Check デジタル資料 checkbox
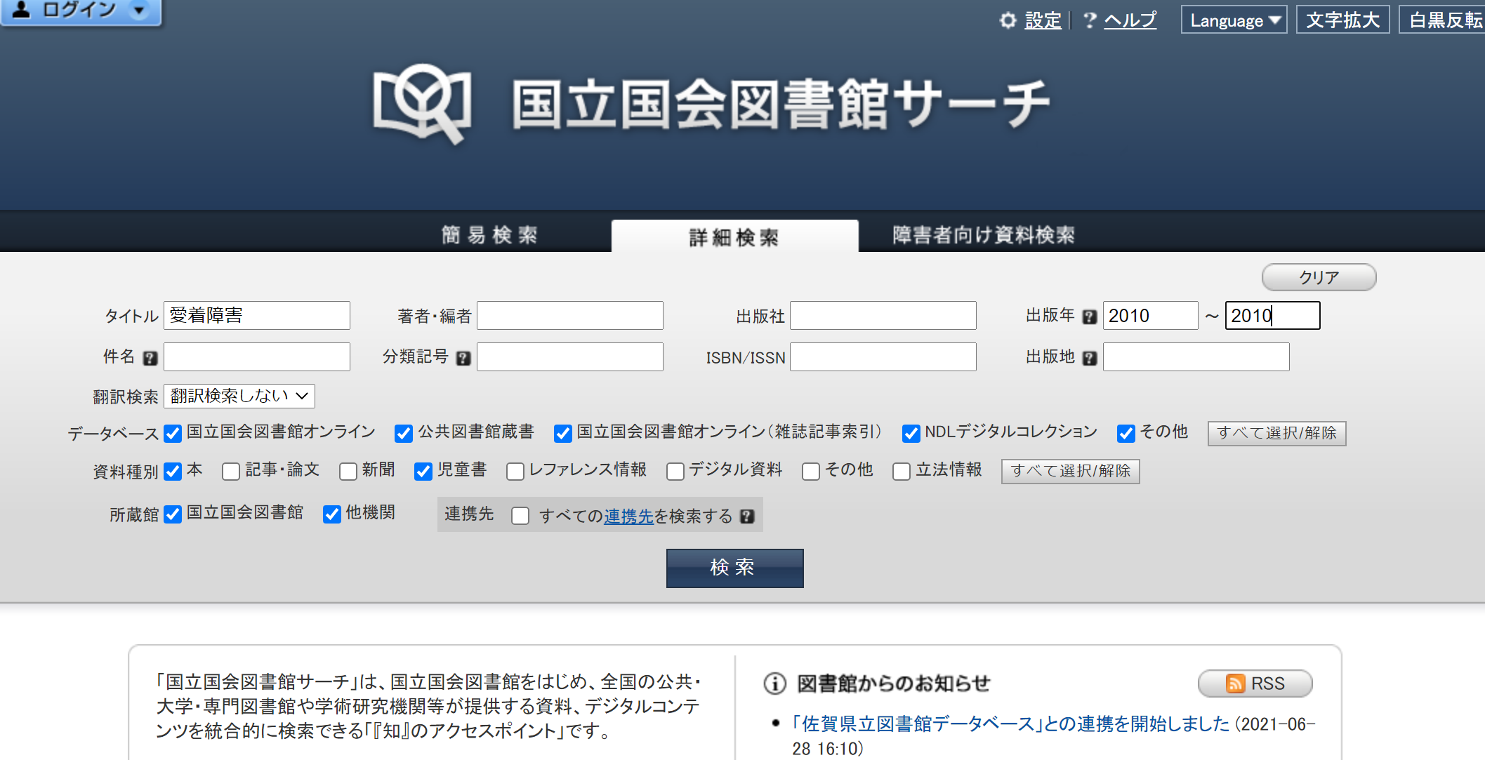1485x760 pixels. (675, 472)
